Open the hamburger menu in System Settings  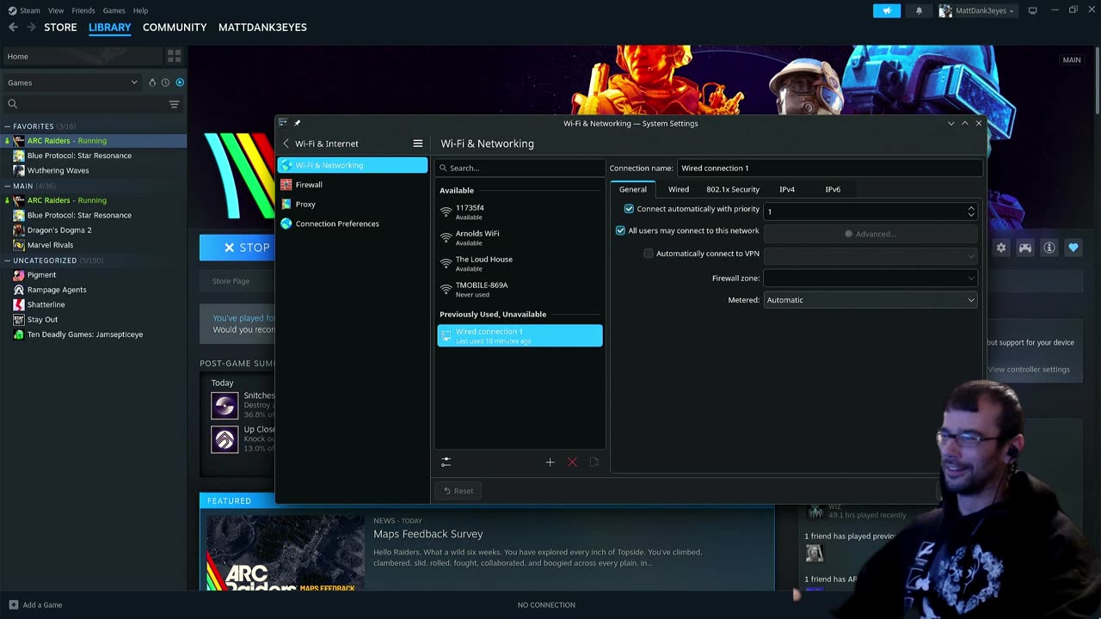(x=418, y=144)
